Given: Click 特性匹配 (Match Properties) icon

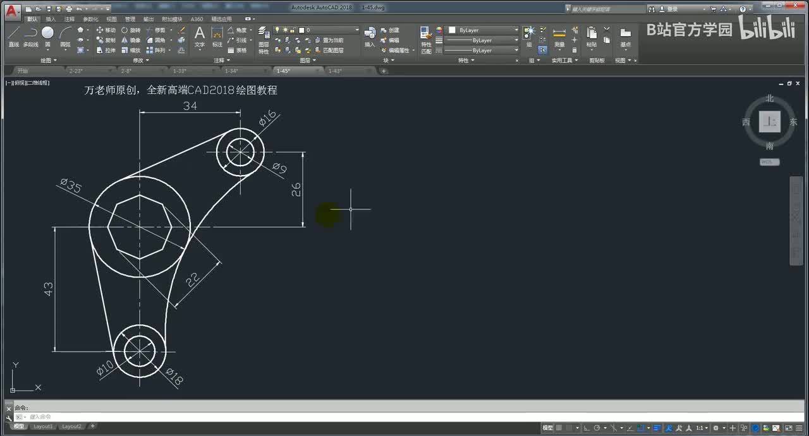Looking at the screenshot, I should [x=427, y=39].
